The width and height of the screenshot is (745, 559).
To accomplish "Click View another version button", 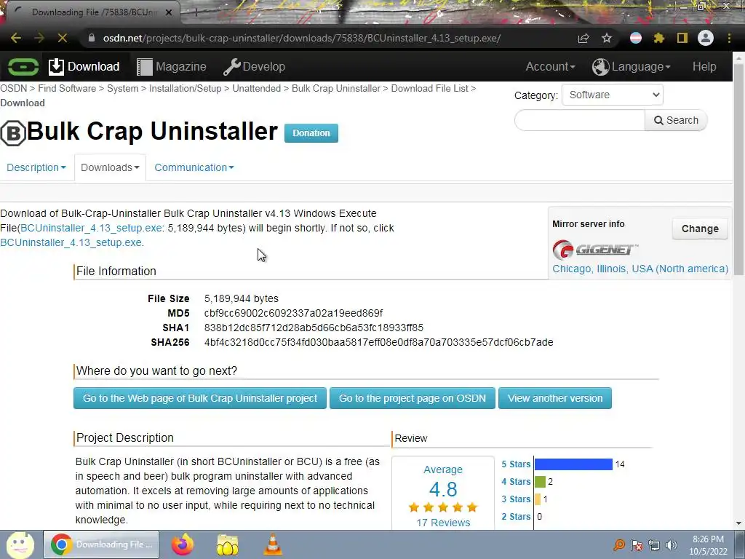I will click(555, 398).
